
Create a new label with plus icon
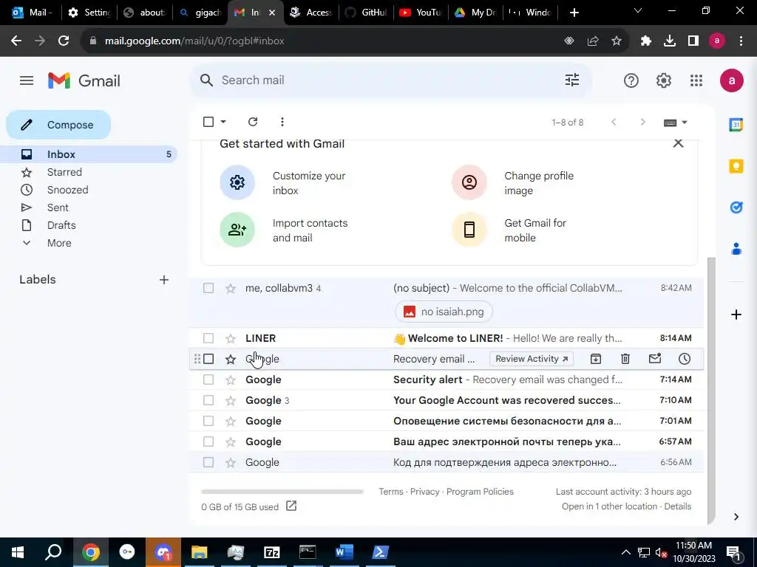[164, 280]
